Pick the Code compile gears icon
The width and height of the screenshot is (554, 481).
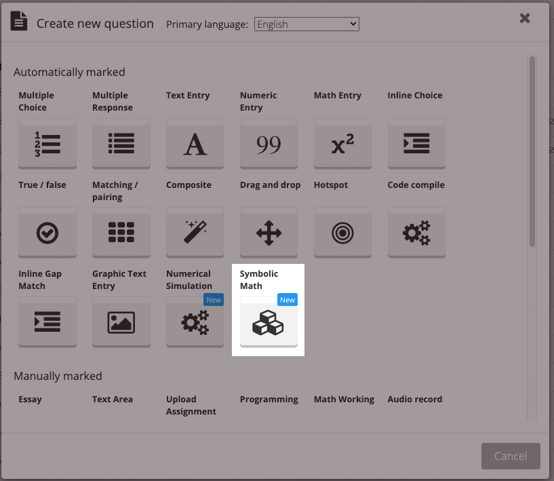[x=416, y=233]
